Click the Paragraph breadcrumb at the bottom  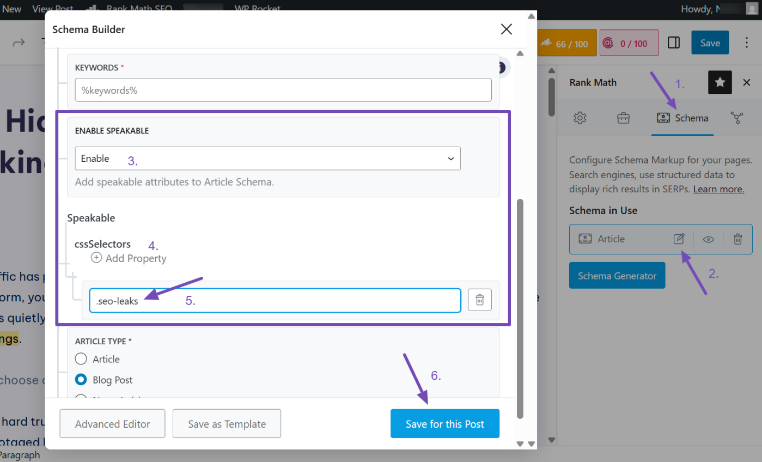(19, 455)
